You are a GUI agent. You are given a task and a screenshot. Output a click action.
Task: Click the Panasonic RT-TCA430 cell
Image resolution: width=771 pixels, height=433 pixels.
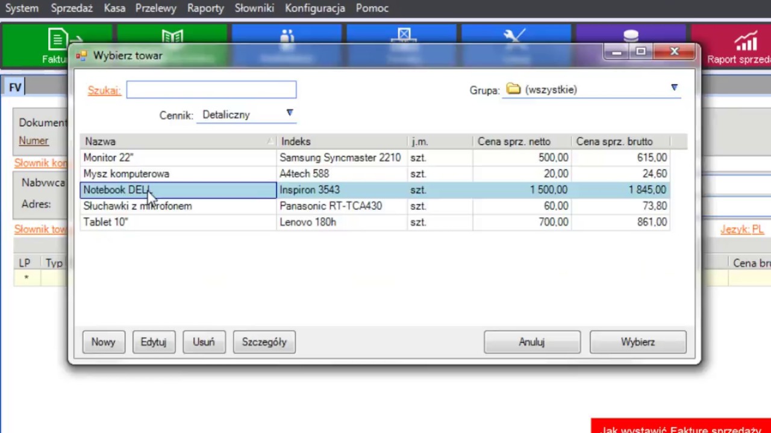(x=342, y=206)
